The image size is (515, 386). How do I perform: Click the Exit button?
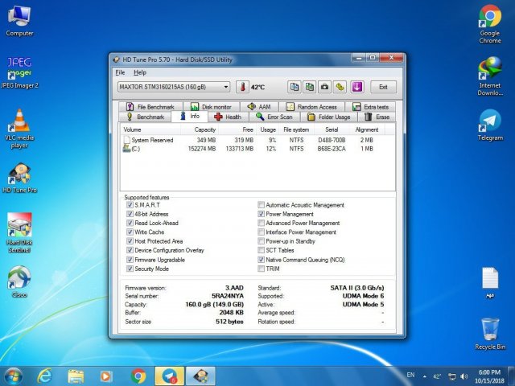tap(383, 87)
